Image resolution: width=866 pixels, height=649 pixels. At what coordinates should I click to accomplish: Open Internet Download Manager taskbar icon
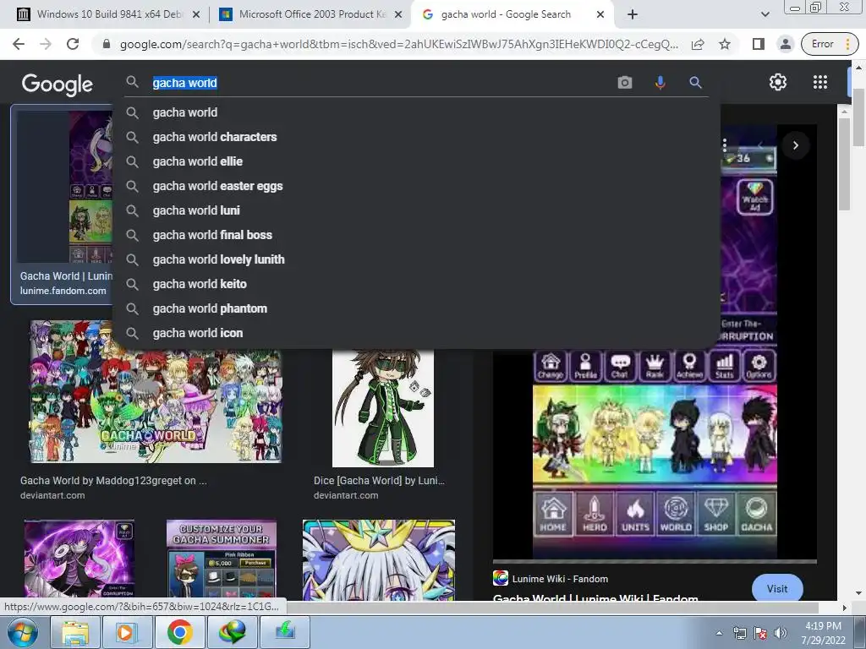coord(232,632)
